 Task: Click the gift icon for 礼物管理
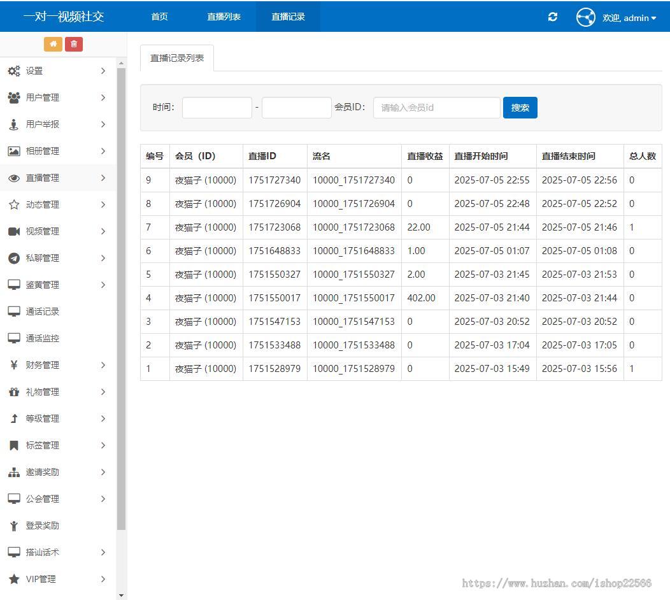[x=13, y=392]
